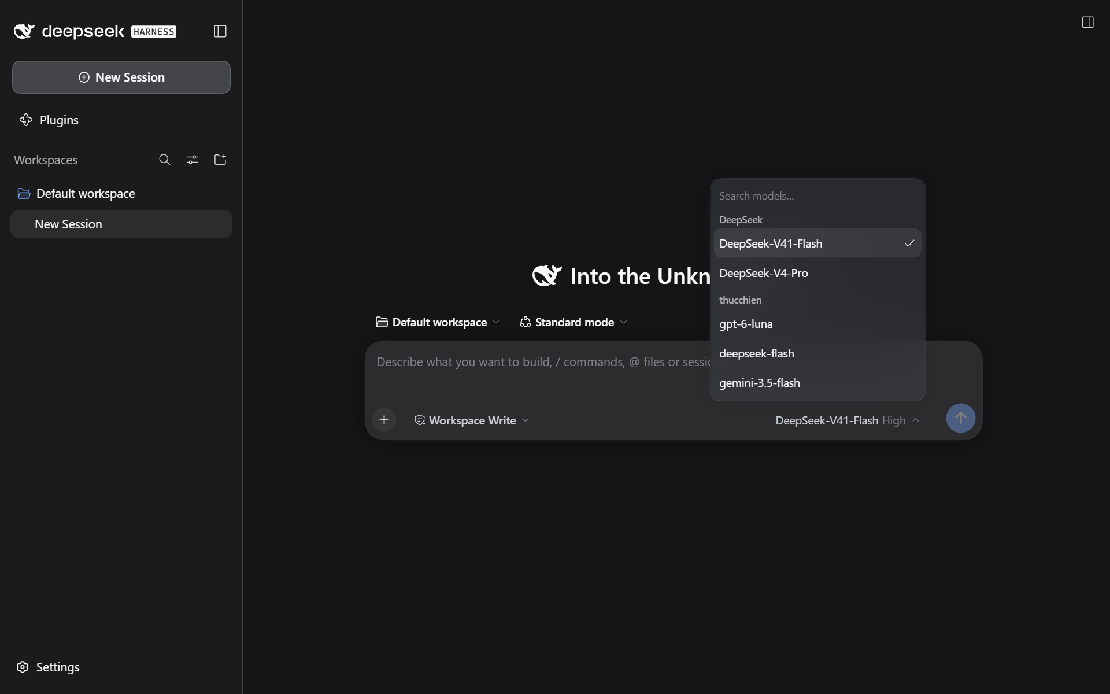The image size is (1110, 694).
Task: Focus the Search models field
Action: point(817,196)
